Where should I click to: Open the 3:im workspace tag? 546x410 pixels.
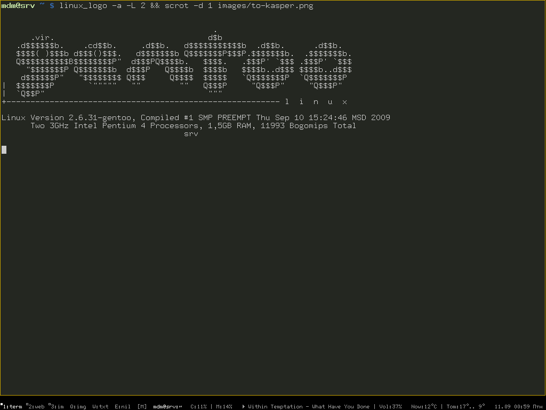click(x=57, y=406)
